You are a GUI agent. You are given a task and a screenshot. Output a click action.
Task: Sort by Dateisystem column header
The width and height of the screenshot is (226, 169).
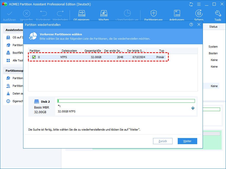(x=71, y=51)
